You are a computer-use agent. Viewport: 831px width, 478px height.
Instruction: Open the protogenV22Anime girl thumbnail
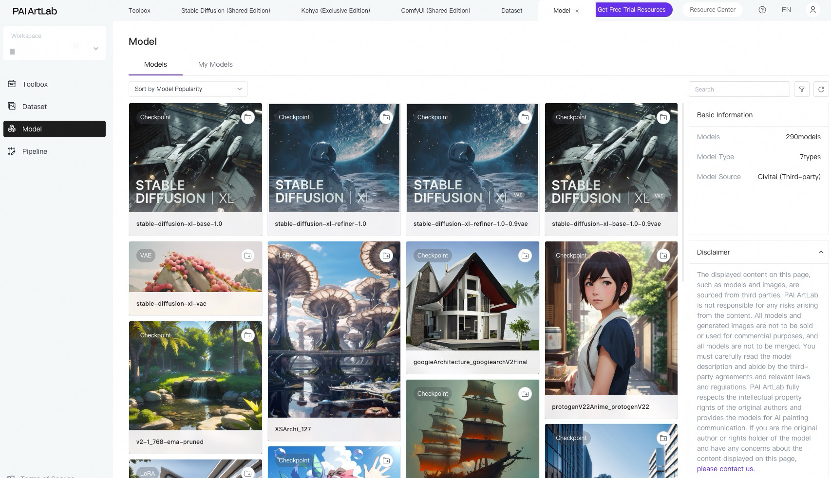click(x=611, y=318)
